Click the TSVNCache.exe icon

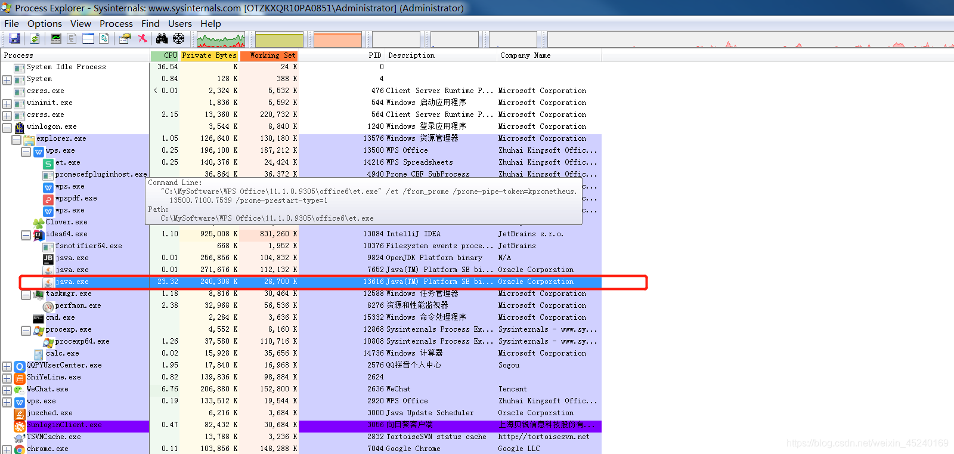(19, 437)
